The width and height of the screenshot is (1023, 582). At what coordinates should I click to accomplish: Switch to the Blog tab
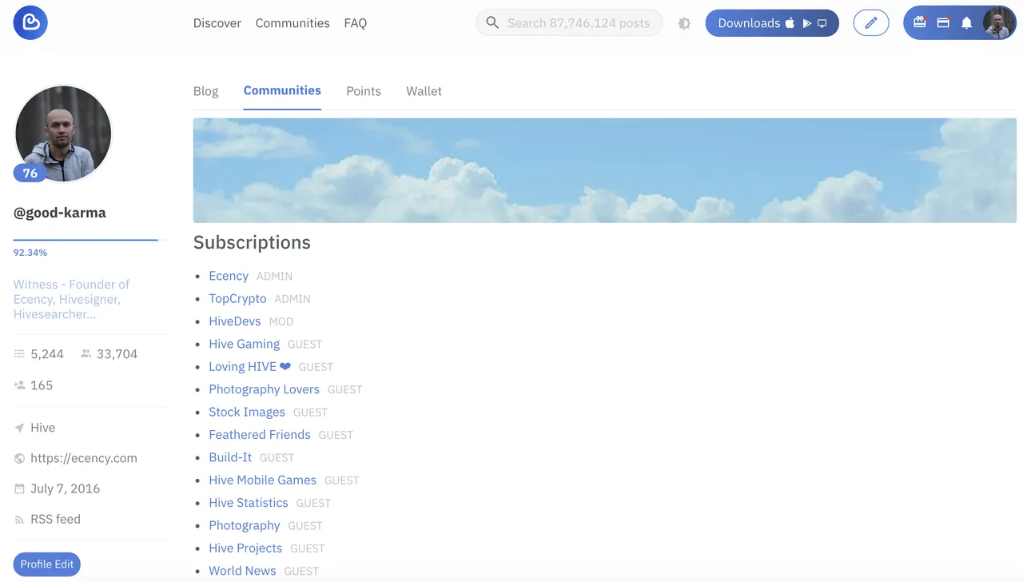(x=205, y=91)
